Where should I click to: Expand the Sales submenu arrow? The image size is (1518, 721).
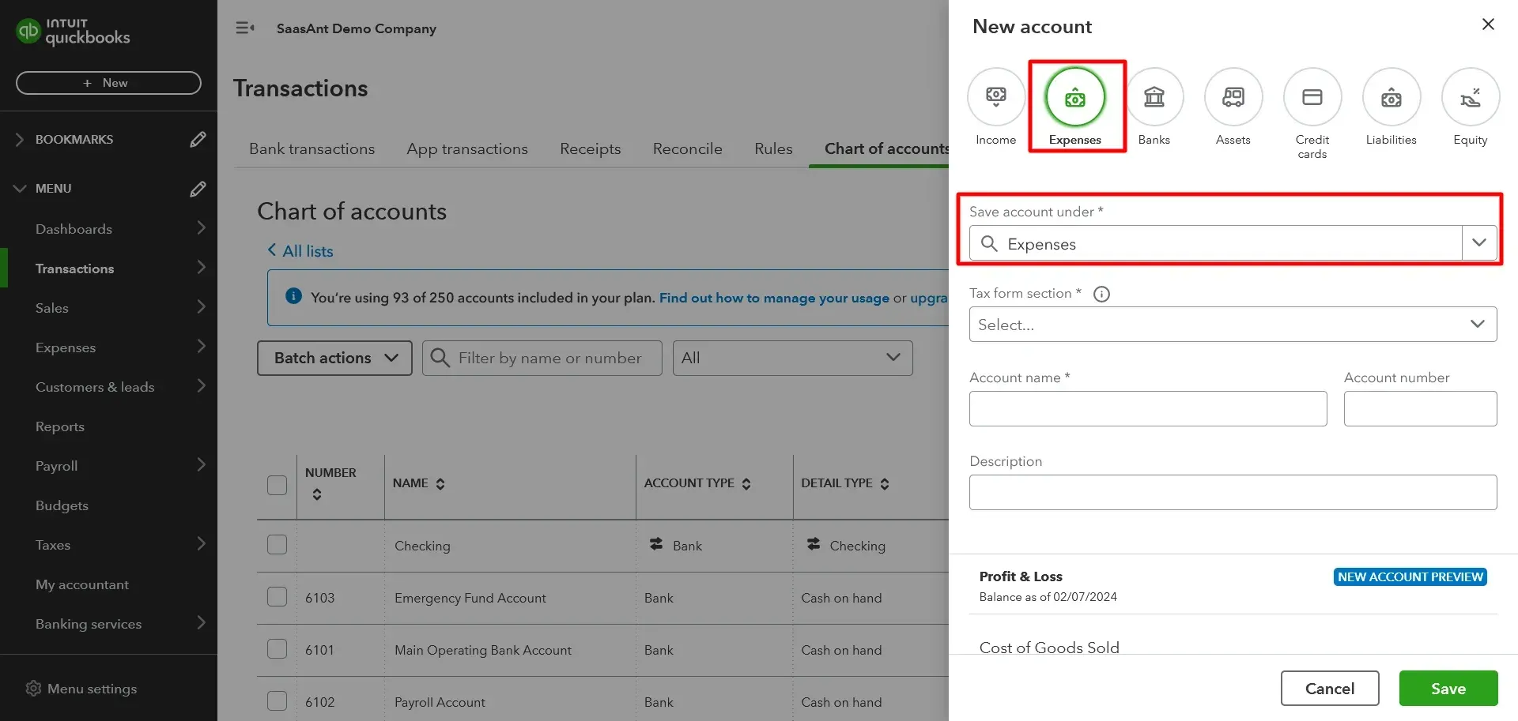[201, 306]
